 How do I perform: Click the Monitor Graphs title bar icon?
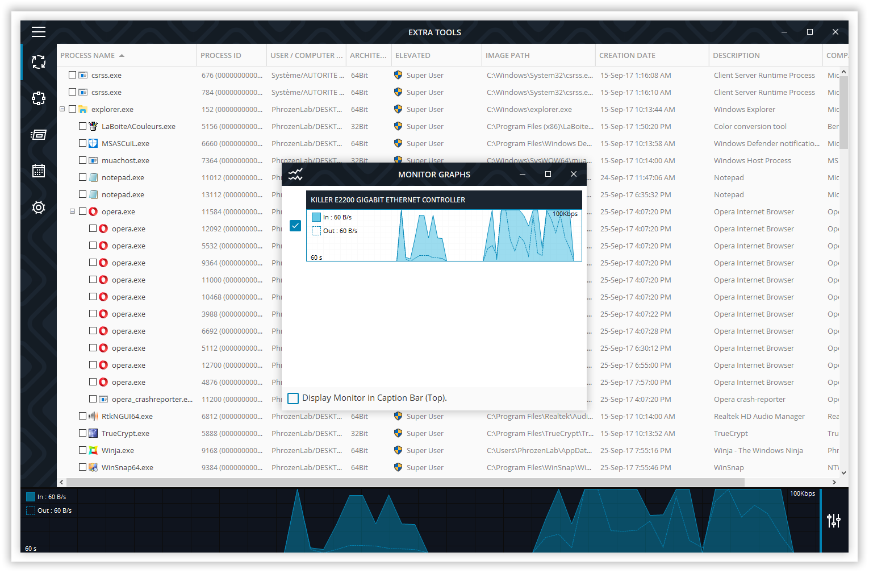pyautogui.click(x=295, y=175)
